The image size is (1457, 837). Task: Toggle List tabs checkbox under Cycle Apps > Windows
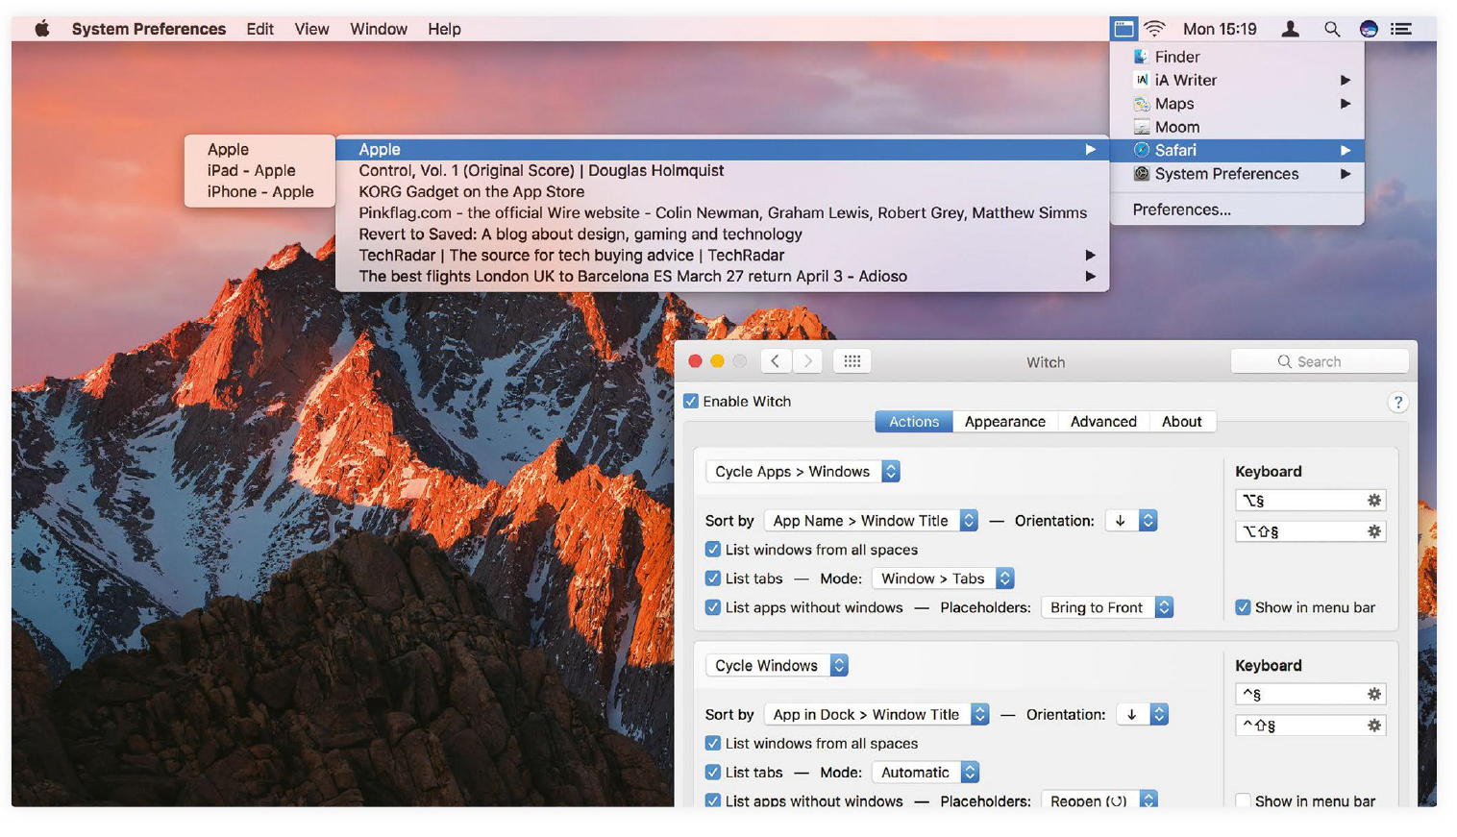point(713,579)
